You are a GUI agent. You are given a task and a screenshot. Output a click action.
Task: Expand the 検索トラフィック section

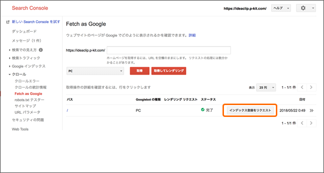pos(10,58)
